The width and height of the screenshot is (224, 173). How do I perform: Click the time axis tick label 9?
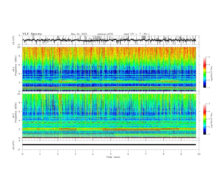click(181, 154)
